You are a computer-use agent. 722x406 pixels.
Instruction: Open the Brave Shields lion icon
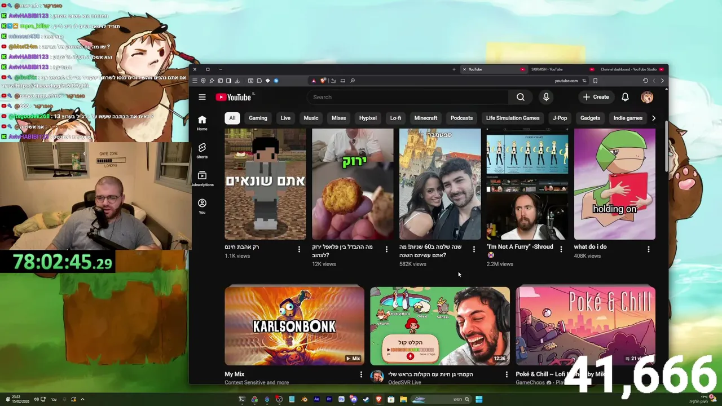click(323, 81)
